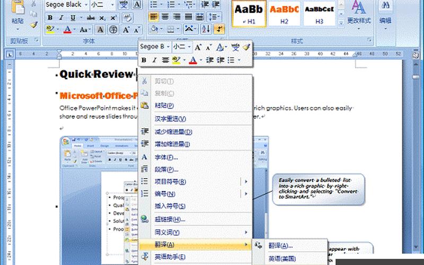Click the Format Painter brush in clipboard group
Viewport: 424px width, 265px height.
[33, 24]
